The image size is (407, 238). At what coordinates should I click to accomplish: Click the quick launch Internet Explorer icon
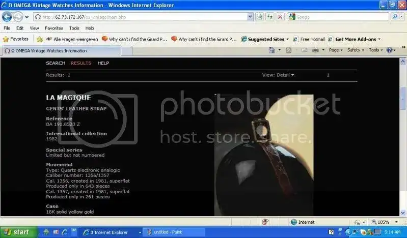65,232
